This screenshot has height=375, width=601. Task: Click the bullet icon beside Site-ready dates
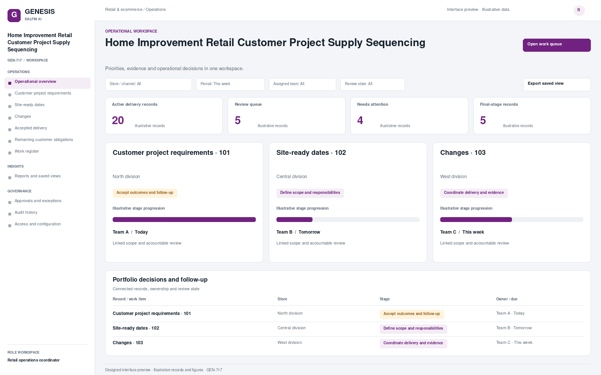point(10,106)
